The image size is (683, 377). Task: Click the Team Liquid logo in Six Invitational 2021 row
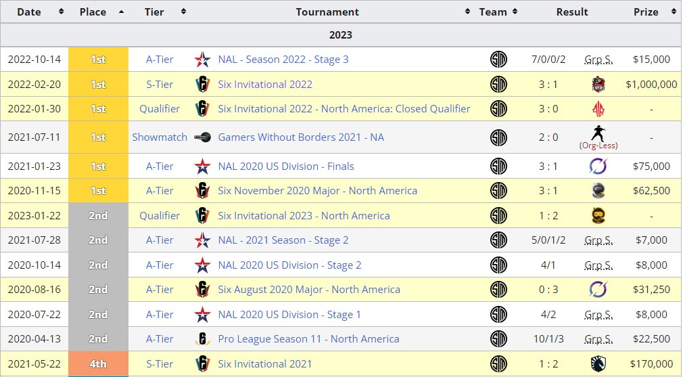(x=598, y=364)
